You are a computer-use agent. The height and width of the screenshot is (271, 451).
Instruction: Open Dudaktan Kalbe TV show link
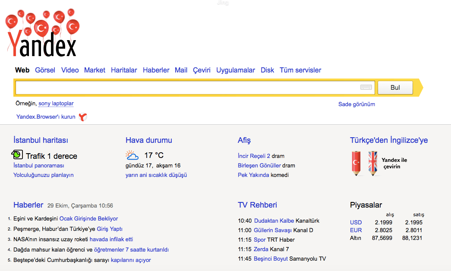(x=274, y=221)
